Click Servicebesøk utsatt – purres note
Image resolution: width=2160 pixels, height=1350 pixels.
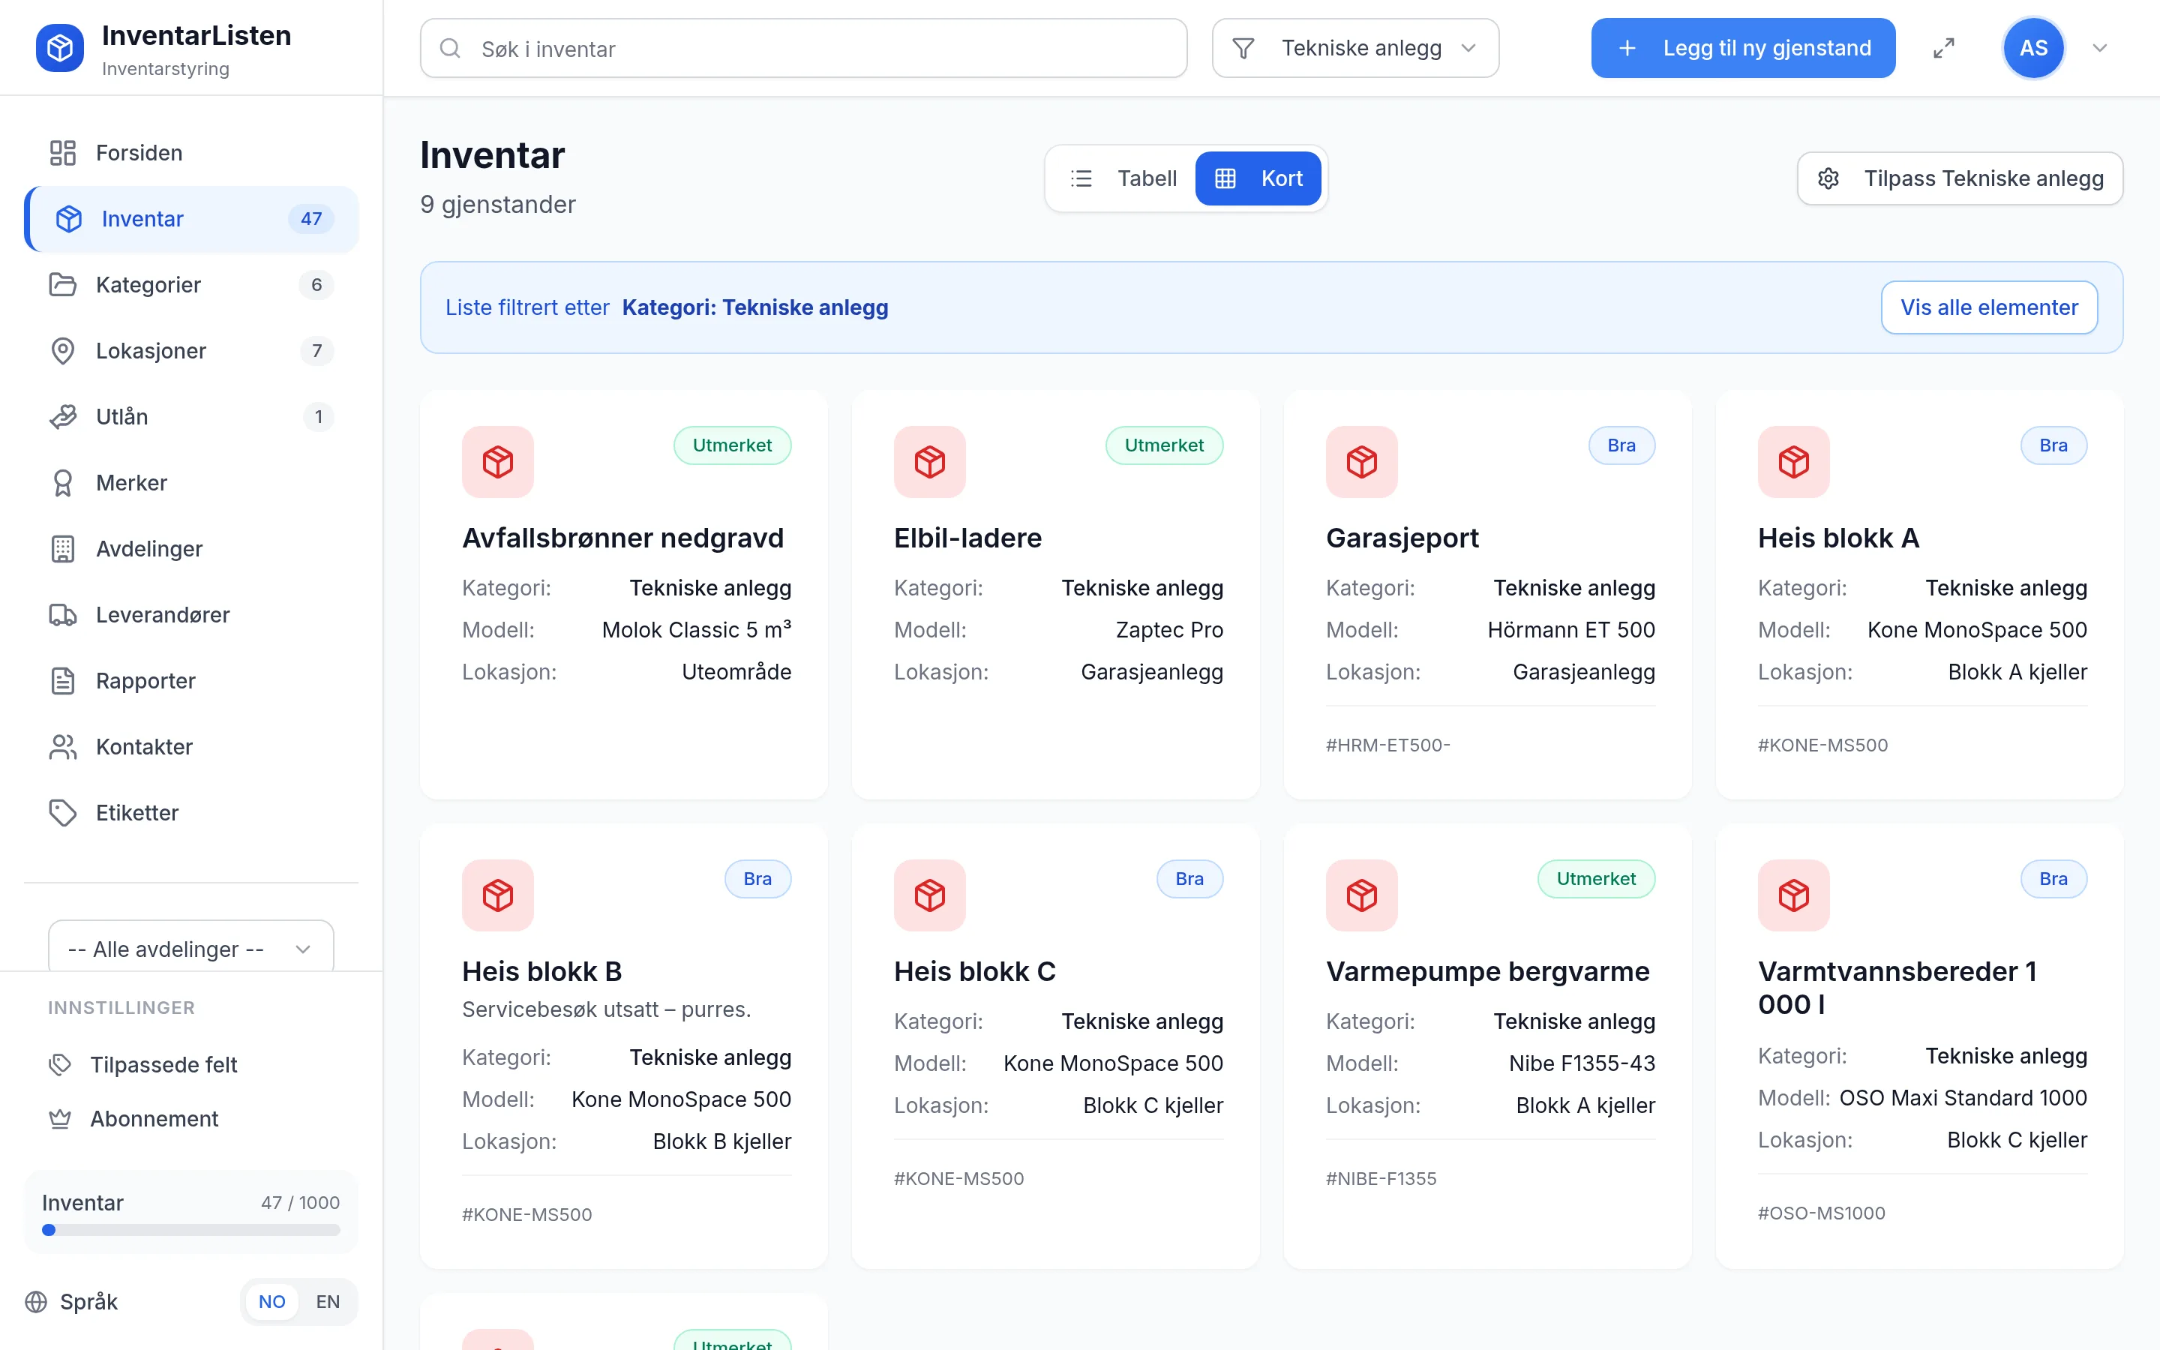(x=606, y=1009)
